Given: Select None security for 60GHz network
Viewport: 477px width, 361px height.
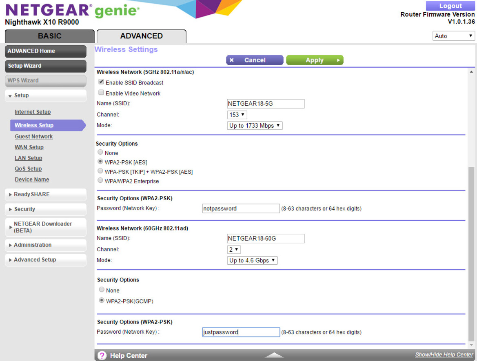Looking at the screenshot, I should pos(102,290).
